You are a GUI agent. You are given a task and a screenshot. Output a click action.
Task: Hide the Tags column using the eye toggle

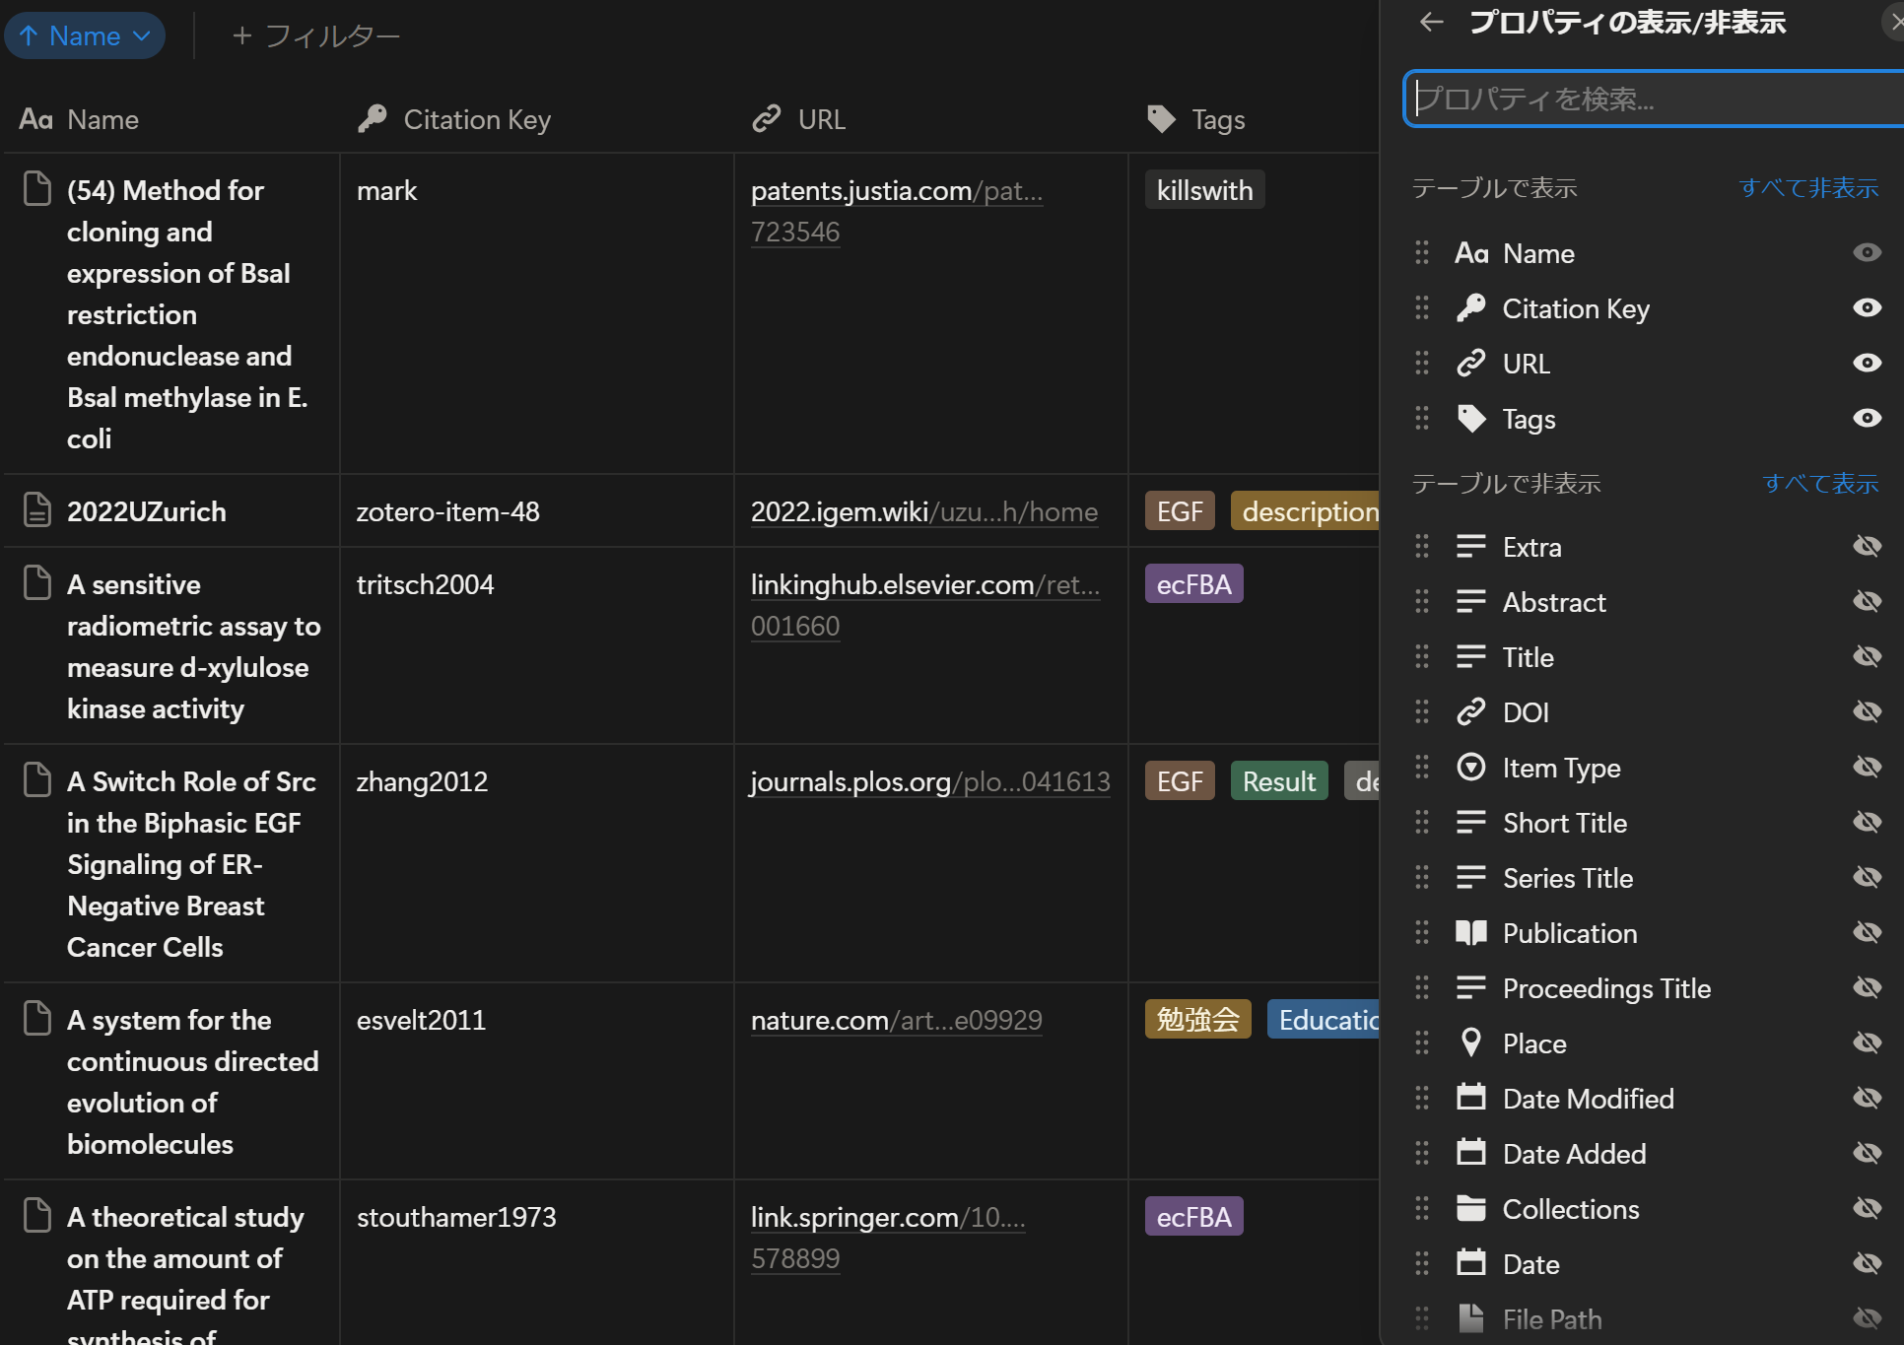(1867, 419)
